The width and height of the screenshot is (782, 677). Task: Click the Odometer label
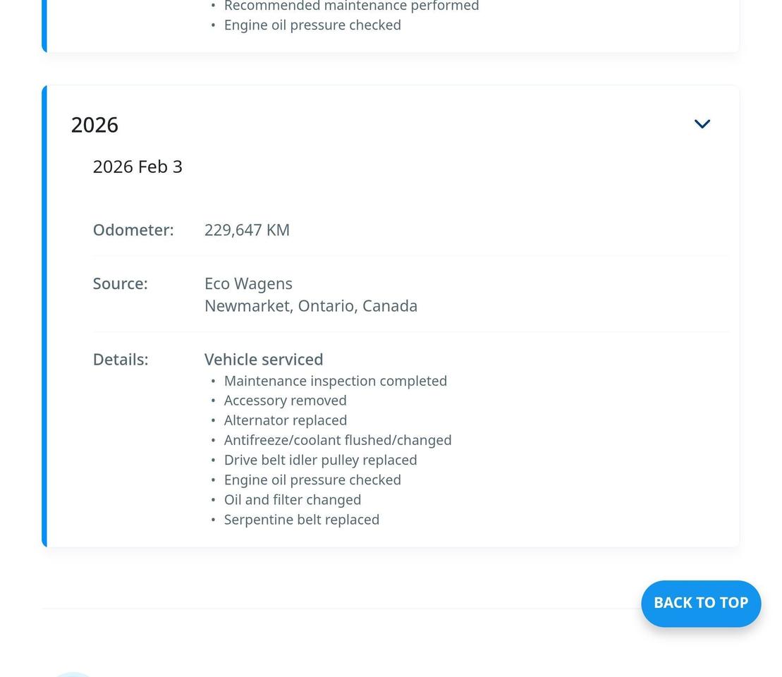point(133,230)
